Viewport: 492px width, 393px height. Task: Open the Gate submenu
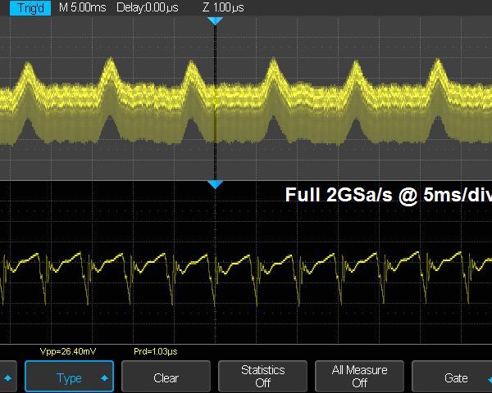[455, 378]
